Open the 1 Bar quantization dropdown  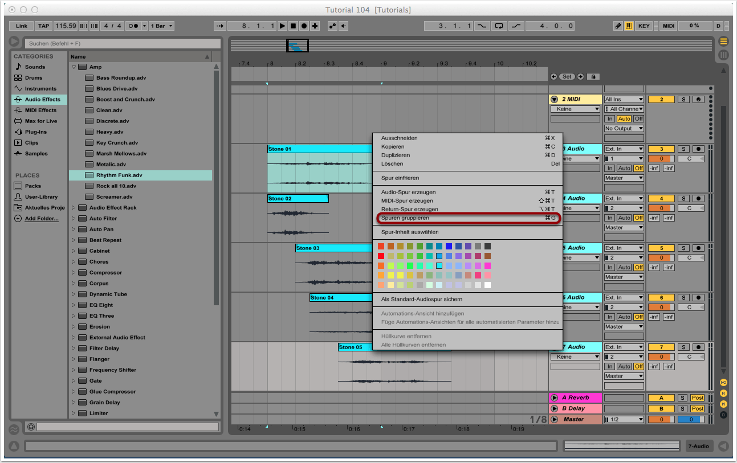click(162, 26)
